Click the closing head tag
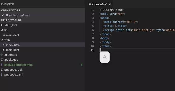The height and width of the screenshot is (91, 175). coord(105,34)
